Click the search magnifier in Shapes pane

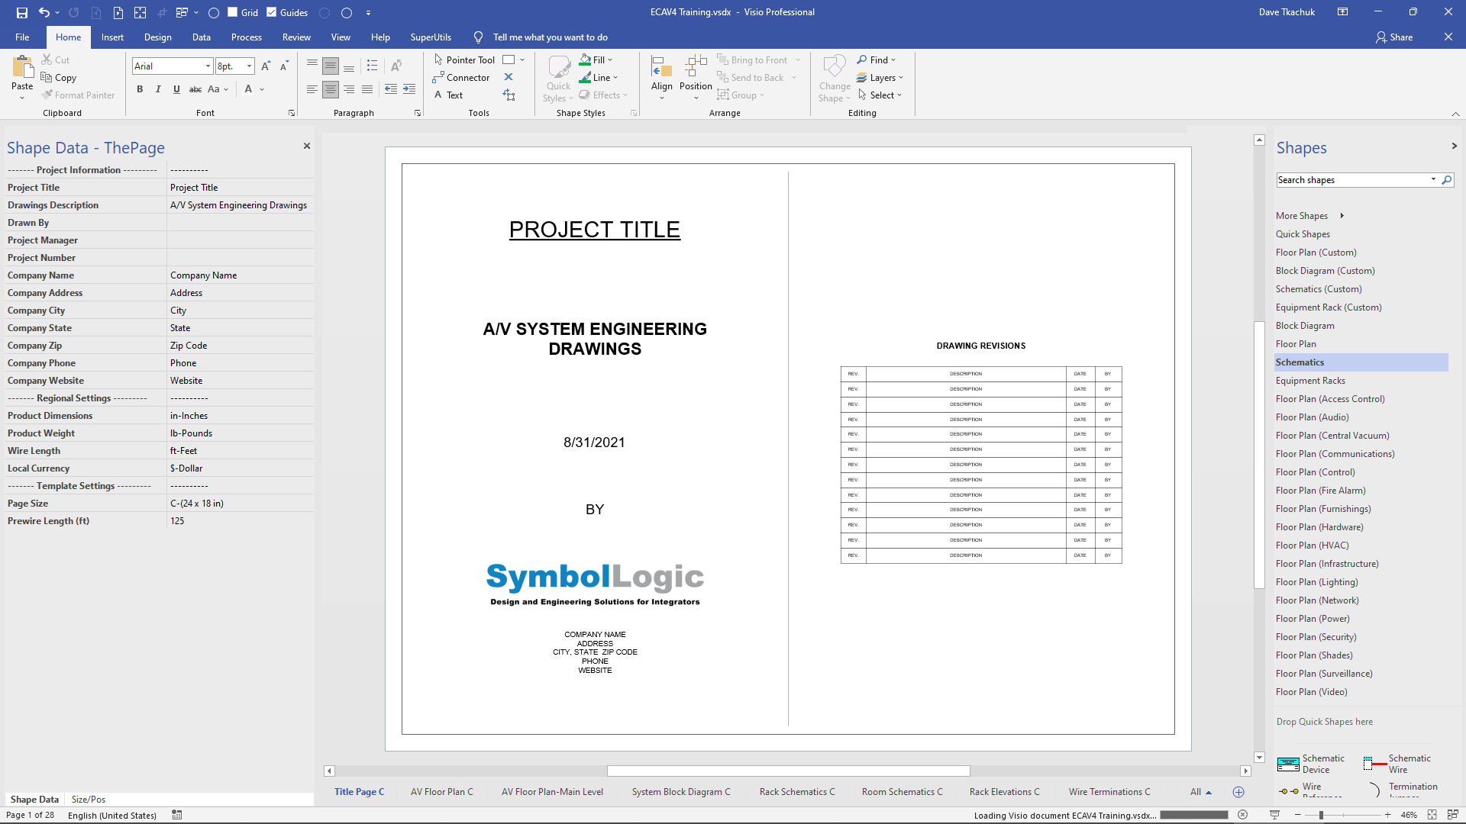click(1446, 180)
